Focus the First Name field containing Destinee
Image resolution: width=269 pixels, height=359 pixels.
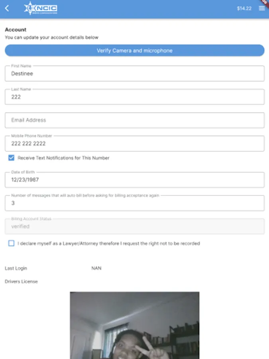point(134,74)
